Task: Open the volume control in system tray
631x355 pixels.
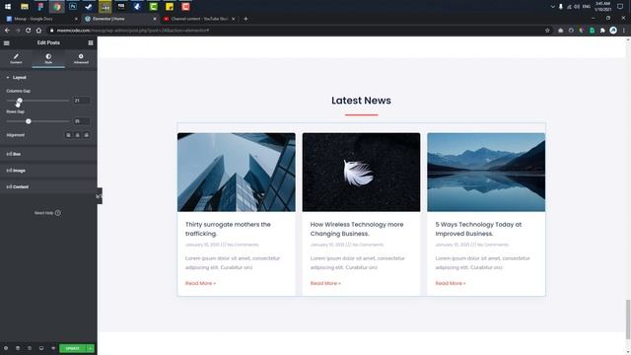Action: tap(577, 7)
